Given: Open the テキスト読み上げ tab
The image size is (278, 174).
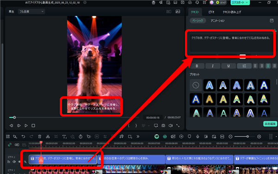Looking at the screenshot, I should [x=232, y=12].
